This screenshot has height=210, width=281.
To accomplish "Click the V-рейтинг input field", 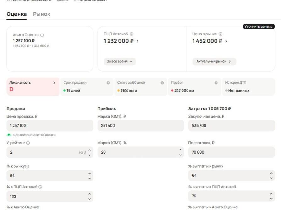I will point(50,152).
